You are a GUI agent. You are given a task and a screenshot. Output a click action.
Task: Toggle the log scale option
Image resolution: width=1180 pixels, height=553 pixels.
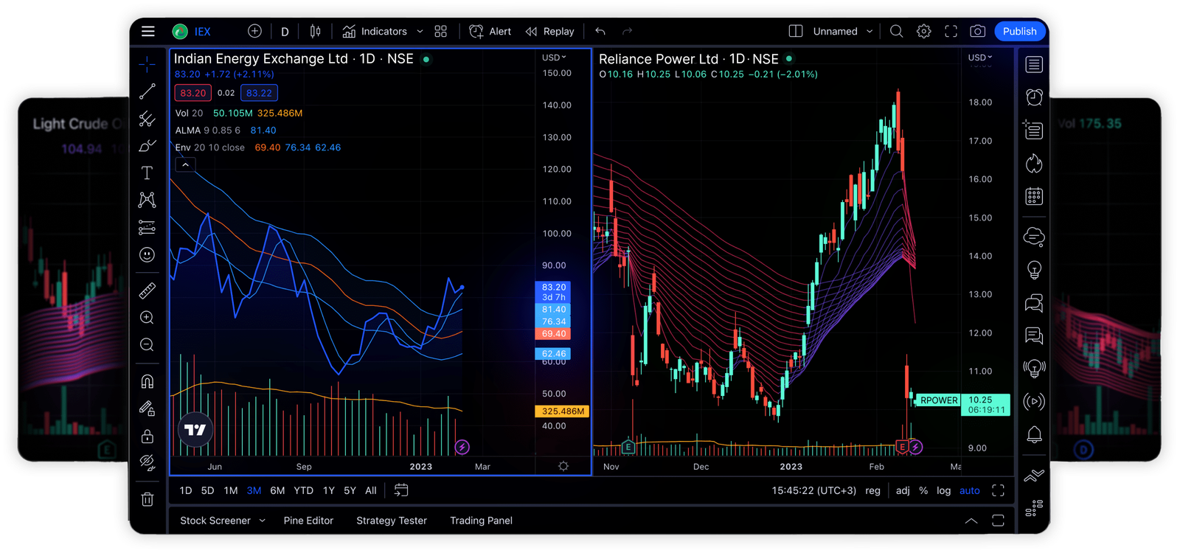point(943,490)
